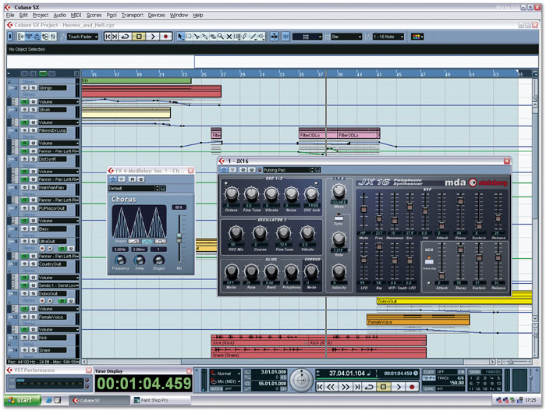Mute the Snare track
This screenshot has height=411, width=546.
click(x=25, y=350)
